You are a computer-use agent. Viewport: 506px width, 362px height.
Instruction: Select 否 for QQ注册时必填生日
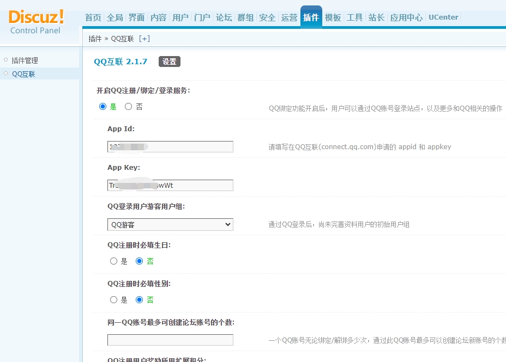(140, 261)
